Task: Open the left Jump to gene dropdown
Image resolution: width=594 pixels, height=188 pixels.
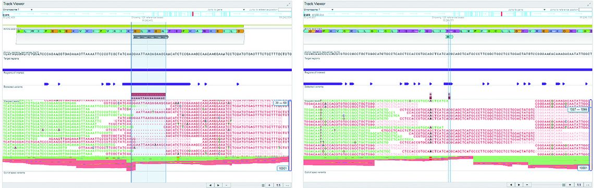Action: coord(226,9)
